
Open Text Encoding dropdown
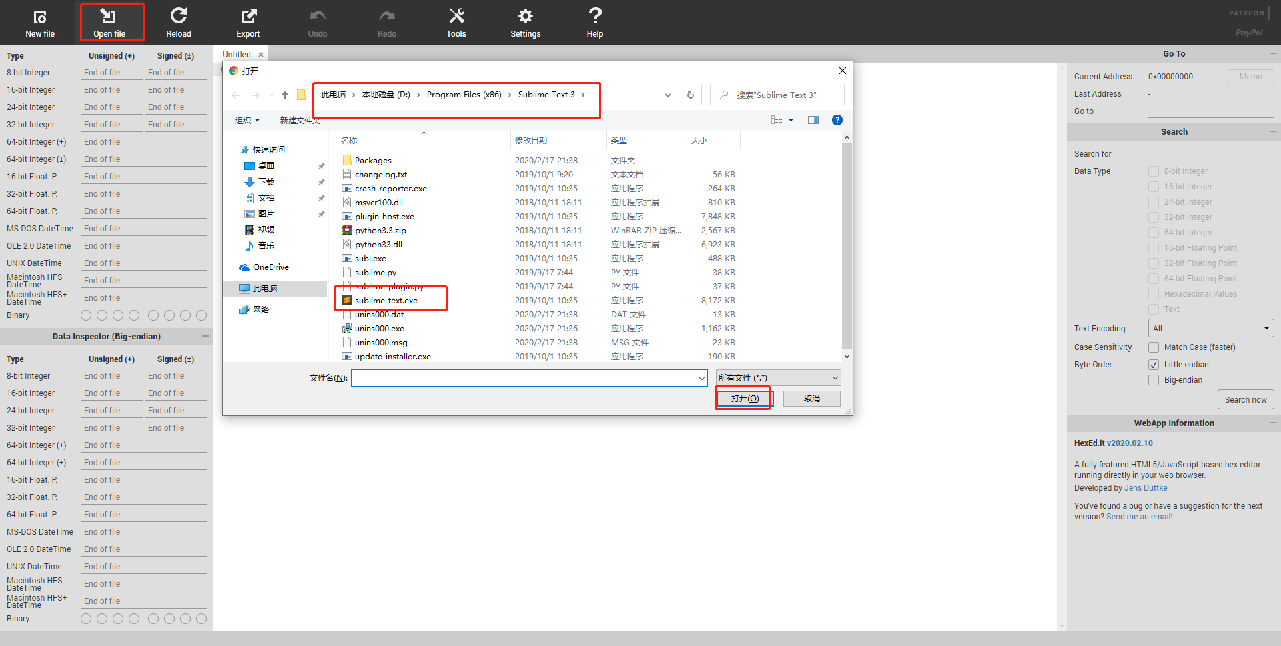pyautogui.click(x=1211, y=329)
